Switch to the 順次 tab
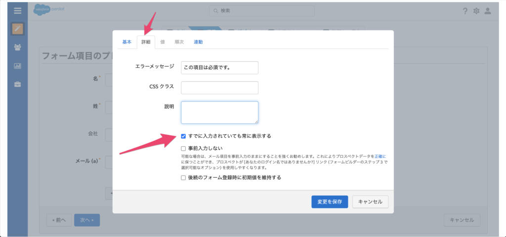 [x=179, y=42]
